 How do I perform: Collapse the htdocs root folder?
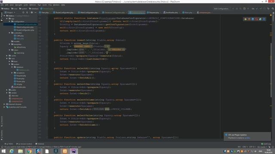pos(4,16)
